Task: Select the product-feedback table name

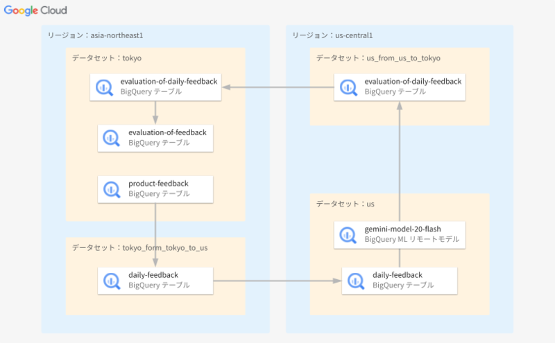Action: click(x=158, y=184)
